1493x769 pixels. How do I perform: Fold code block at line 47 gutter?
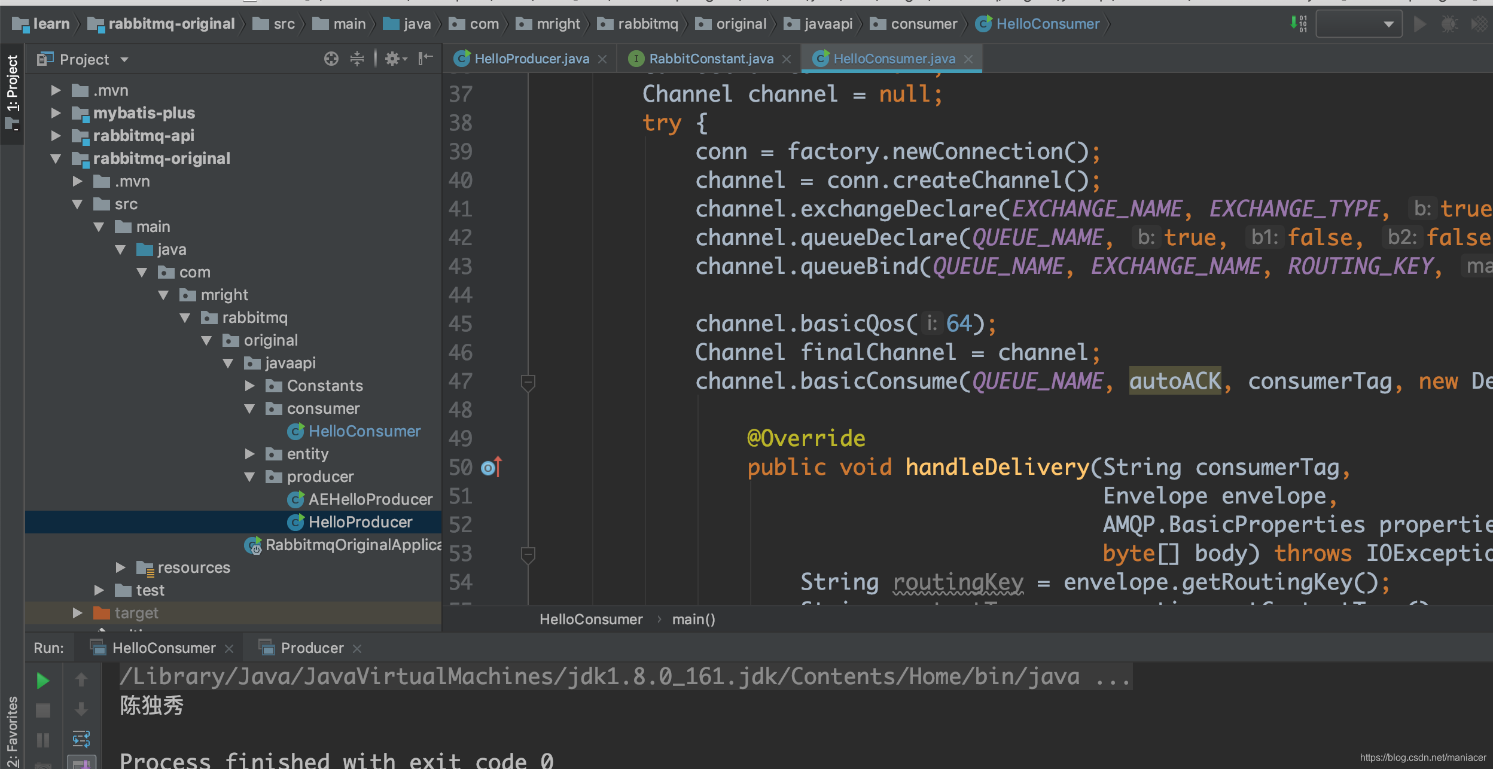528,382
